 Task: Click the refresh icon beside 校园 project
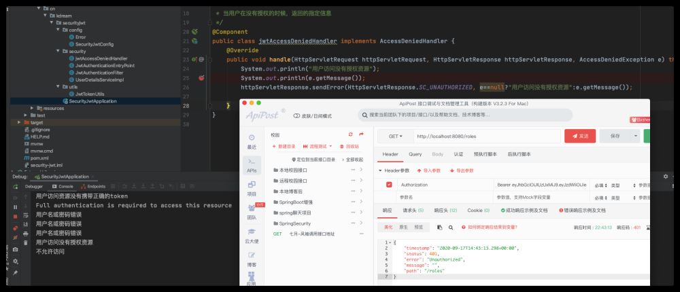(x=351, y=134)
